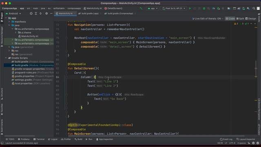Open Project panel gear options
The height and width of the screenshot is (147, 261).
pos(46,13)
